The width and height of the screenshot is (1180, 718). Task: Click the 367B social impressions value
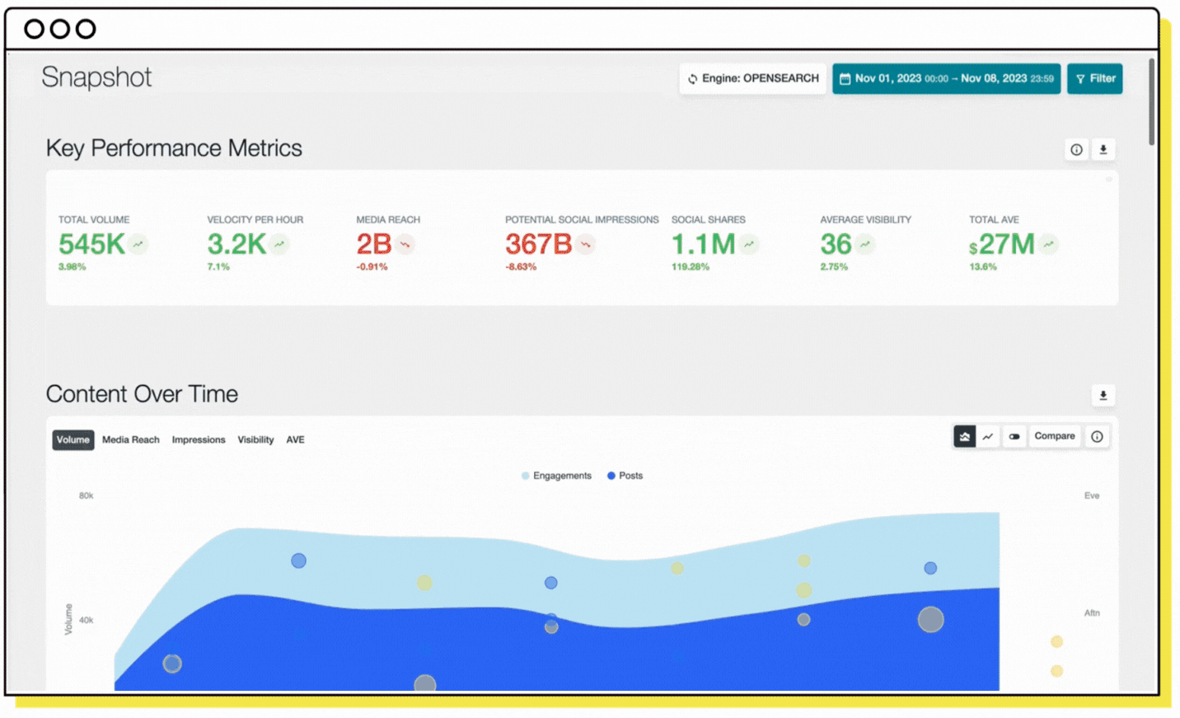point(538,244)
